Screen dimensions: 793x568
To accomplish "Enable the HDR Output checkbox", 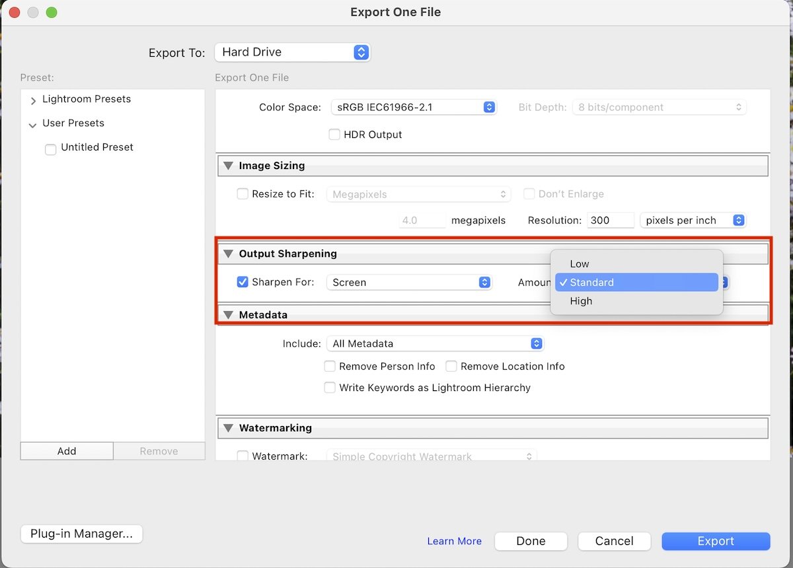I will 334,134.
